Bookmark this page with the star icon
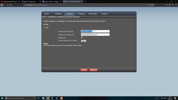Viewport: 178px width, 100px height. [153, 5]
